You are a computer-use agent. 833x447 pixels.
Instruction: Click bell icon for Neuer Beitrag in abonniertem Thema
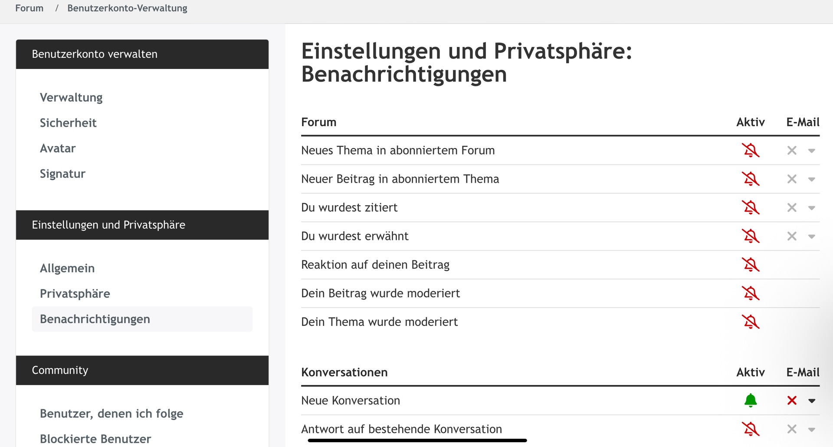(x=751, y=179)
